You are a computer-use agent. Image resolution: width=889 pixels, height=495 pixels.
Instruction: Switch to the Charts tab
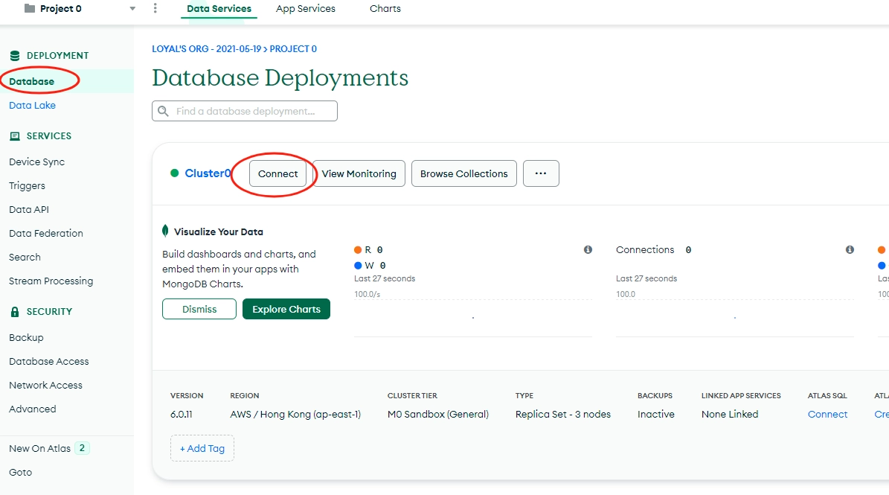(x=385, y=8)
